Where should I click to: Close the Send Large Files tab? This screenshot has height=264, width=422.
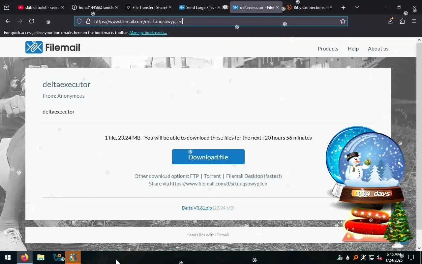coord(224,7)
